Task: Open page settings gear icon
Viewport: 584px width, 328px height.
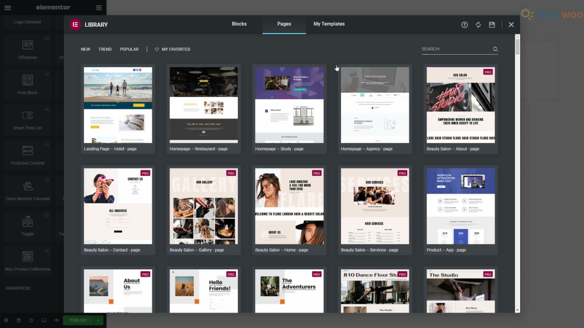Action: pos(6,320)
